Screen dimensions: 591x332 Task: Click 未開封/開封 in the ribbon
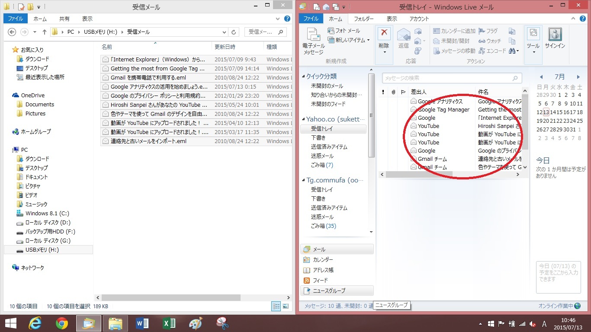(451, 41)
